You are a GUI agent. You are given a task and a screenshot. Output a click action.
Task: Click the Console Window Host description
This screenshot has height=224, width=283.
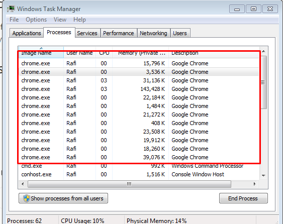click(198, 174)
